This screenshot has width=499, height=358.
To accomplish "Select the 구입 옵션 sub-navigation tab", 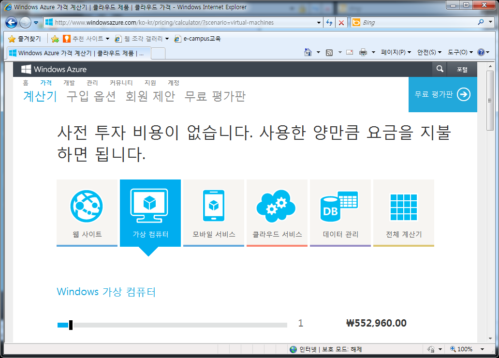I will (x=91, y=96).
